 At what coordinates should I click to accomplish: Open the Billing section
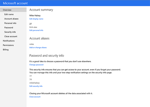pyautogui.click(x=5, y=49)
